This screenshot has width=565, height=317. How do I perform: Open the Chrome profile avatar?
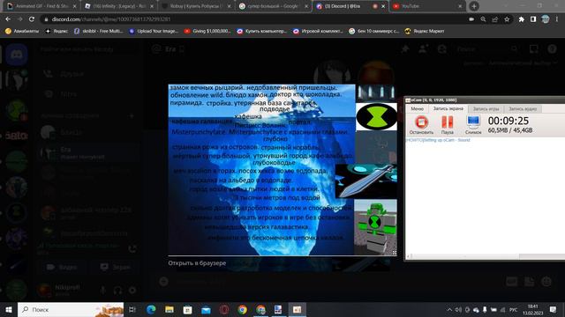(x=546, y=19)
